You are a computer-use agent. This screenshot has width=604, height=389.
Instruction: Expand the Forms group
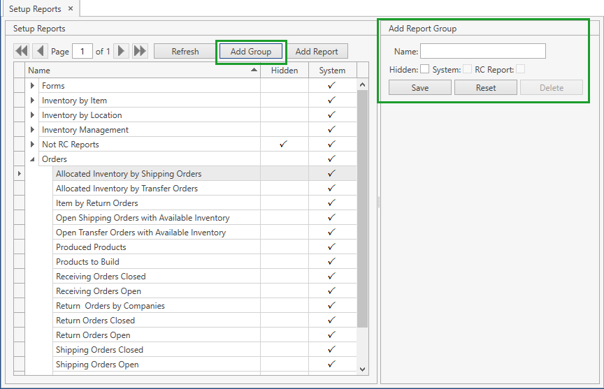32,86
